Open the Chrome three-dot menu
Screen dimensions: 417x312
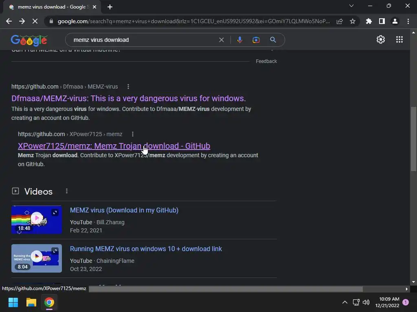408,21
